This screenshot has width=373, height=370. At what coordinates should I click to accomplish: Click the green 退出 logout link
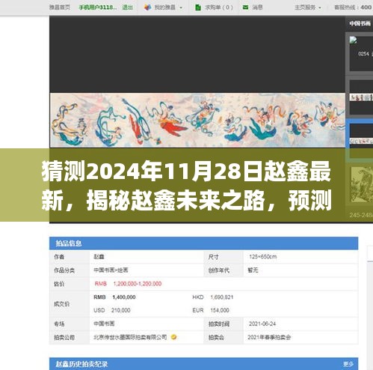coord(127,7)
